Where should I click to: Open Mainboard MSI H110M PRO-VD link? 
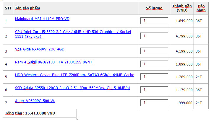42,19
